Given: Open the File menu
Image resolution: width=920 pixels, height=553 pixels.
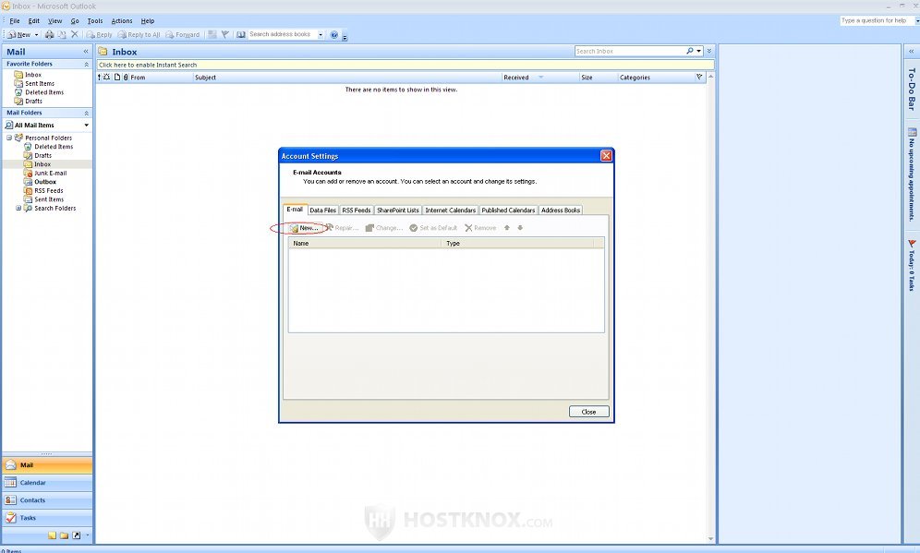Looking at the screenshot, I should pyautogui.click(x=15, y=21).
